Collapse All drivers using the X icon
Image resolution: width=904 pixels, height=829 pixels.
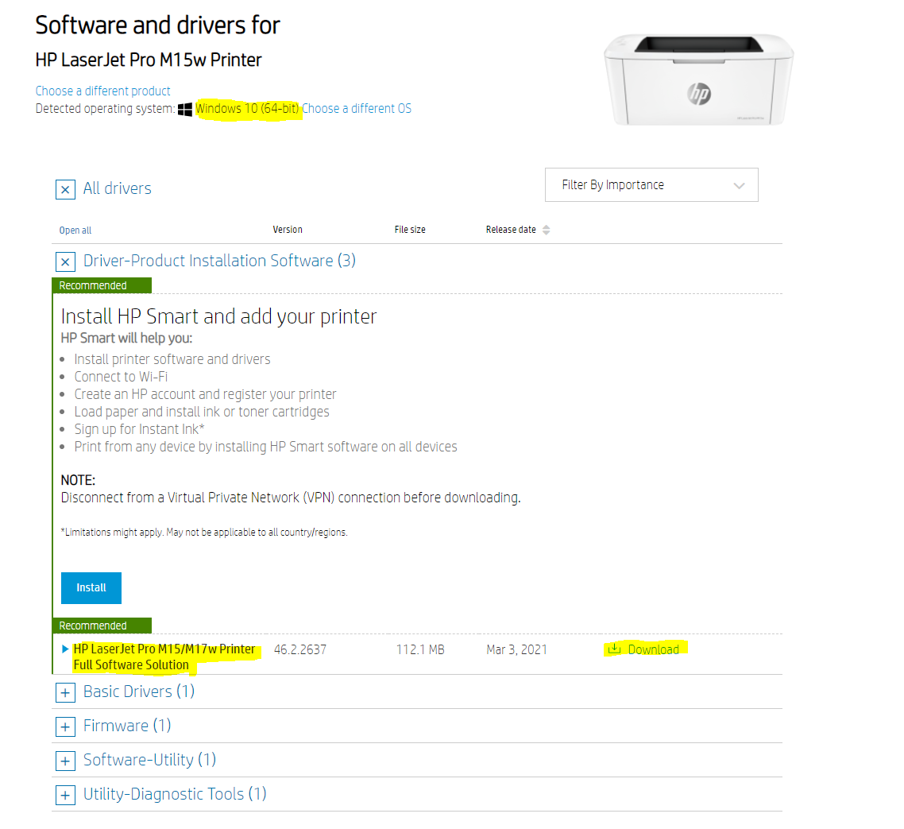click(65, 189)
